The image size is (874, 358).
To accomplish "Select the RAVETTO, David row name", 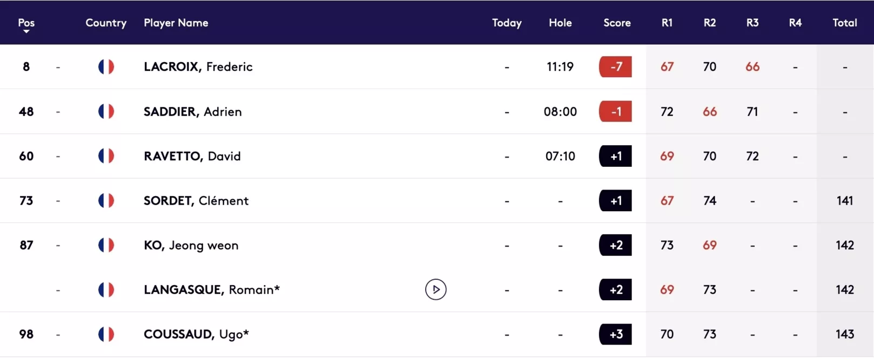I will 192,156.
